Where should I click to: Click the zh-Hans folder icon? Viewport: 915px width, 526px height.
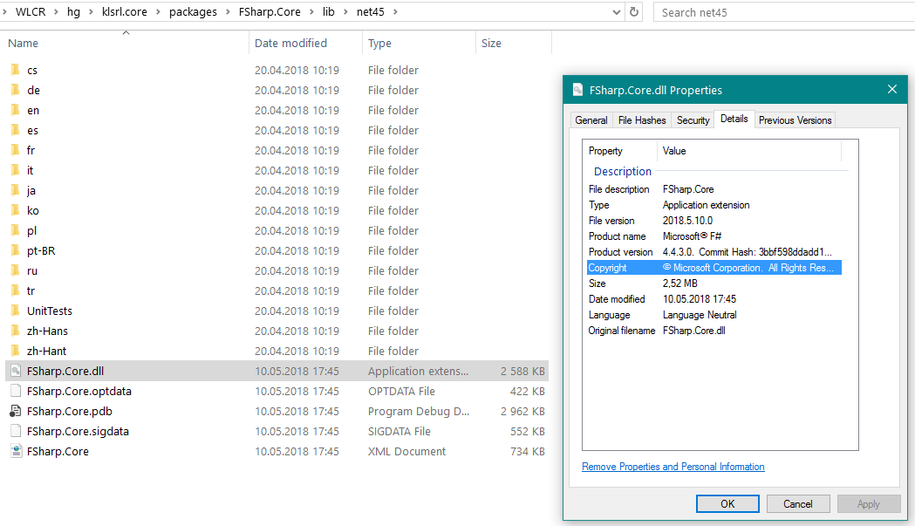(16, 331)
